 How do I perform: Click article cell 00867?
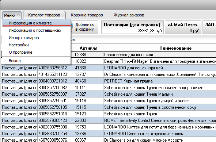pos(88,140)
